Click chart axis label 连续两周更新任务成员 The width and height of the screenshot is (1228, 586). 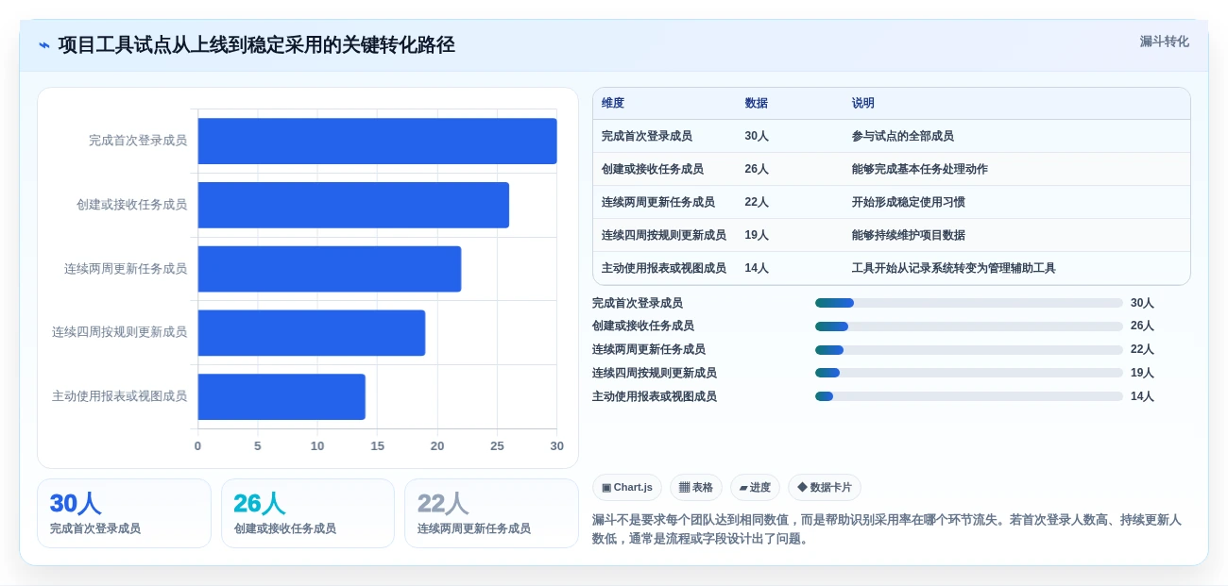click(x=126, y=269)
